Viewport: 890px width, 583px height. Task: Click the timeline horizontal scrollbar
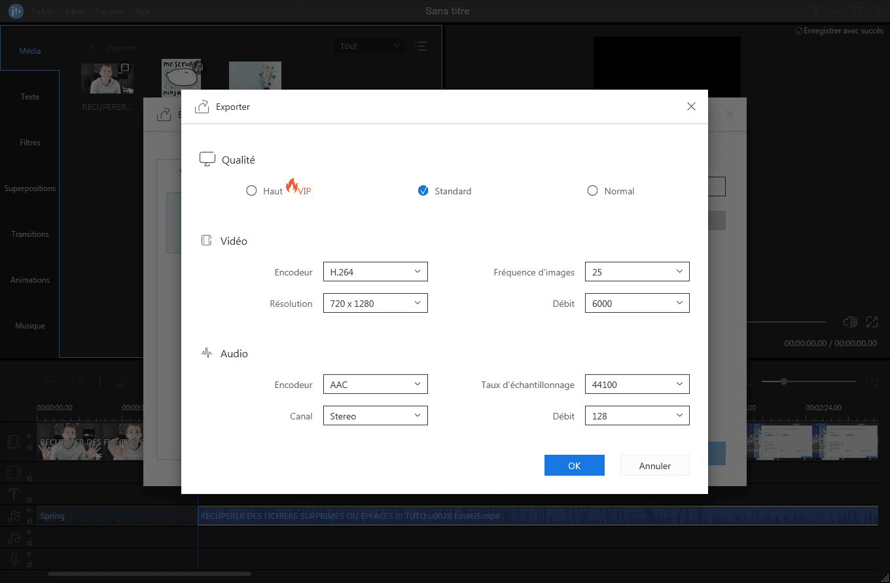149,574
